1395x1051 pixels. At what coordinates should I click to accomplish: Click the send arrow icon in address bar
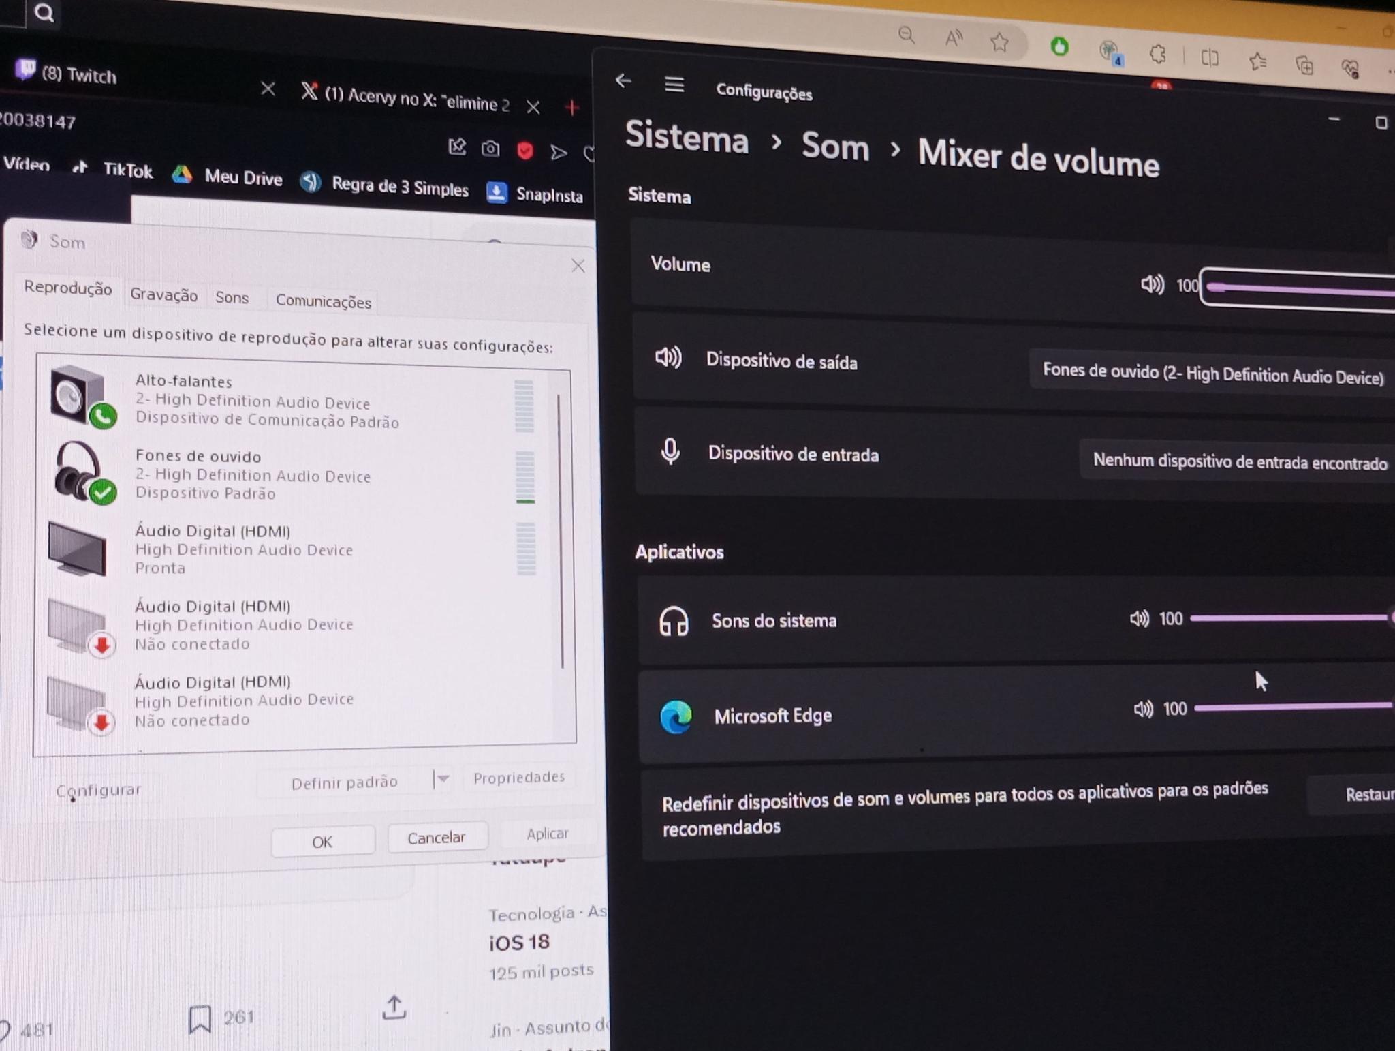[559, 152]
